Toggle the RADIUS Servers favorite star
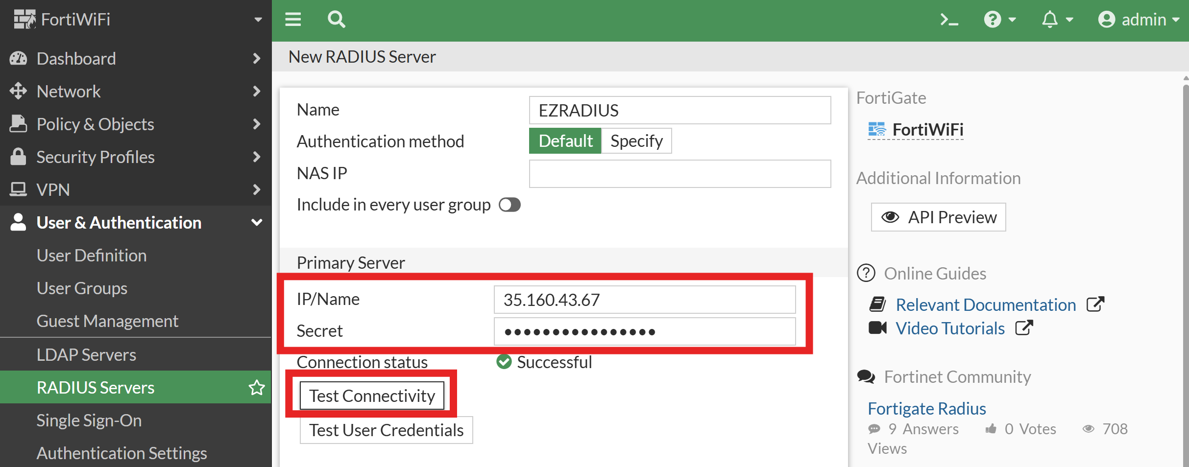The height and width of the screenshot is (467, 1189). tap(257, 387)
